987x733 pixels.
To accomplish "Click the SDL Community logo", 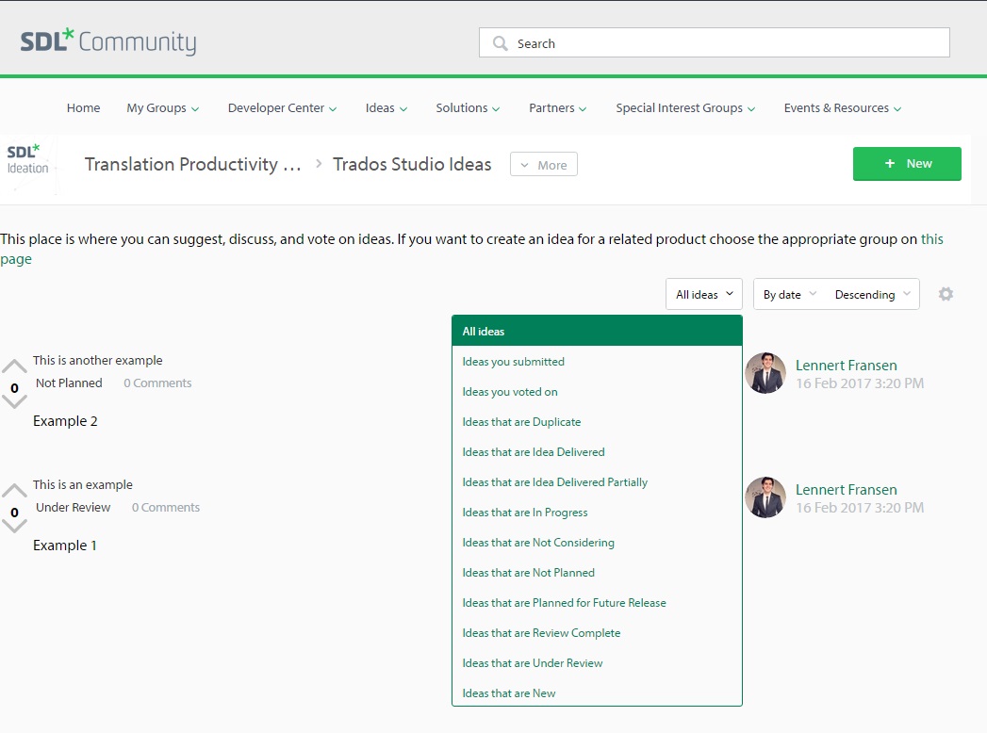I will point(108,41).
